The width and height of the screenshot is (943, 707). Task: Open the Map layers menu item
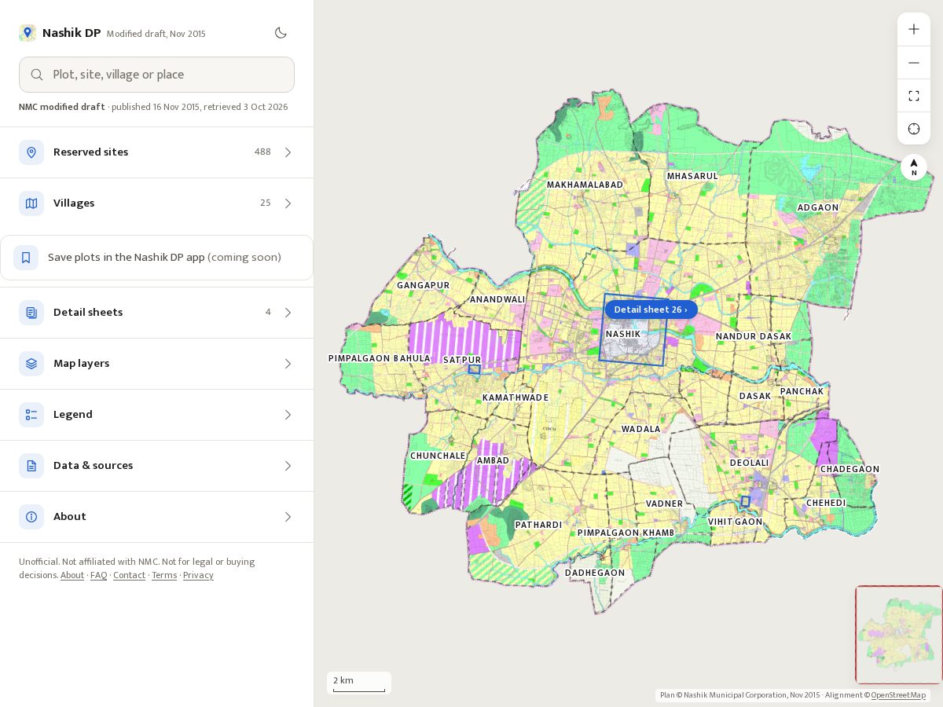[156, 364]
